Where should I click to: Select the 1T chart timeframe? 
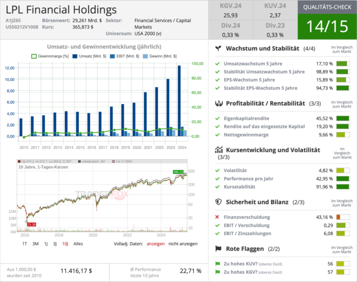point(24,244)
